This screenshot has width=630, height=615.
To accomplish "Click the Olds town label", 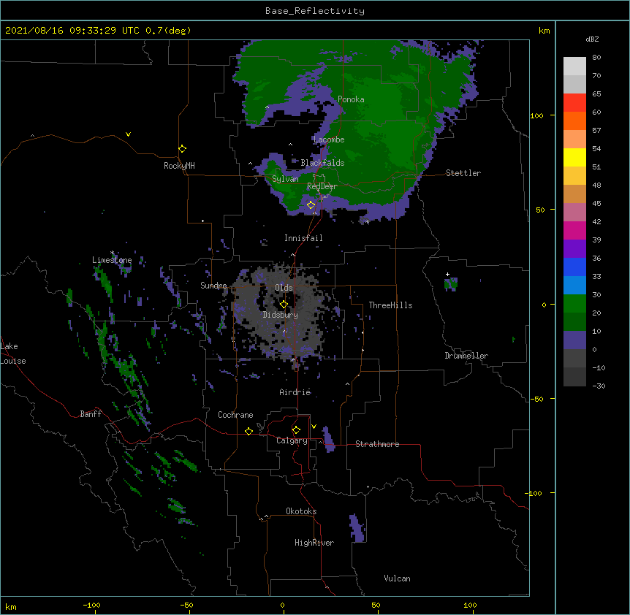I will 284,288.
